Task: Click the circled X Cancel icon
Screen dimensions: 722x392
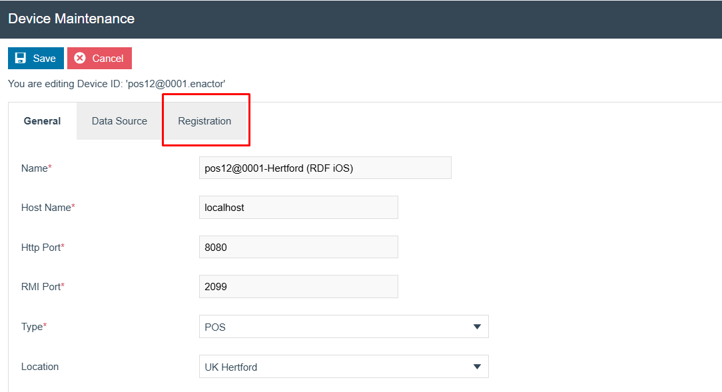Action: pos(79,58)
